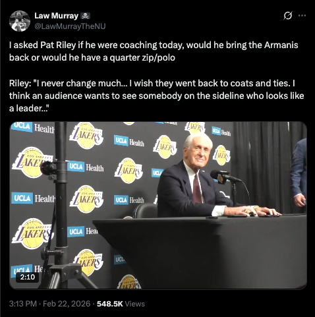
Task: Click the skull-and-crossbones badge beside the name
Action: 86,16
